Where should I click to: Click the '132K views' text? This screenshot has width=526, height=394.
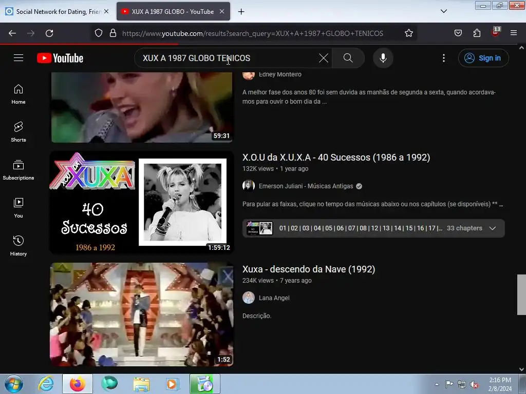tap(258, 169)
